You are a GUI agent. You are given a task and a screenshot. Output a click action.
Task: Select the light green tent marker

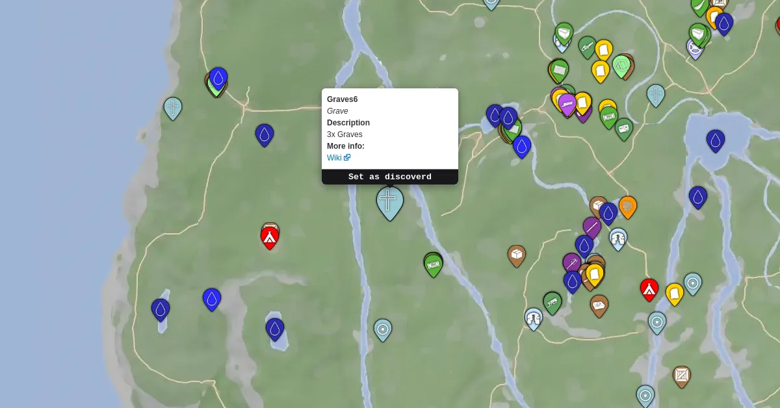click(621, 66)
